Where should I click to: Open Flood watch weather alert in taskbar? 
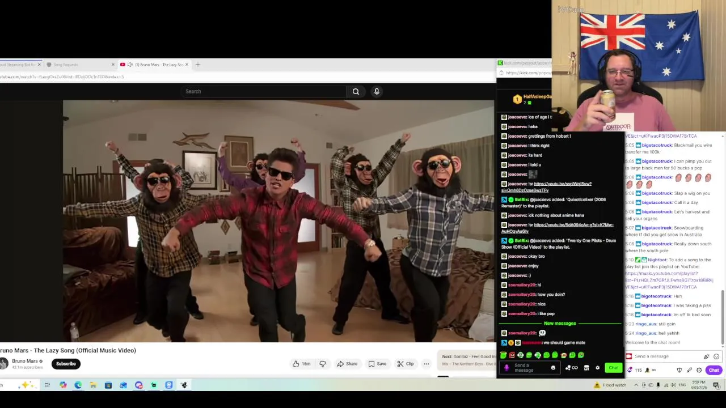click(610, 385)
